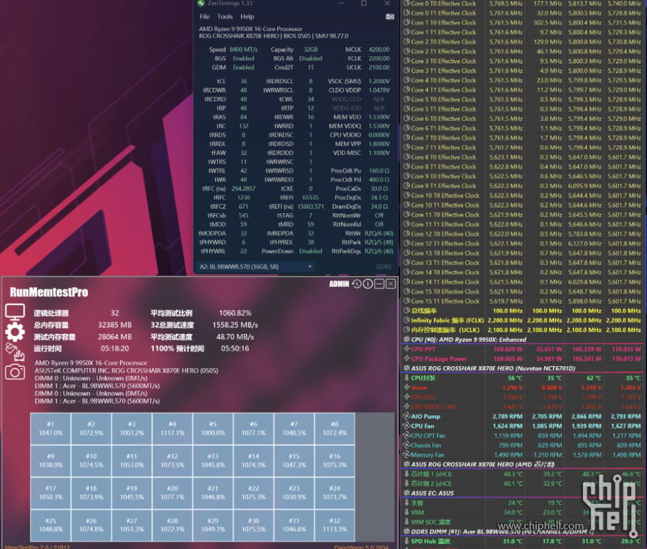Click the fan icon beside CPU Fan
This screenshot has height=549, width=647.
pos(407,426)
